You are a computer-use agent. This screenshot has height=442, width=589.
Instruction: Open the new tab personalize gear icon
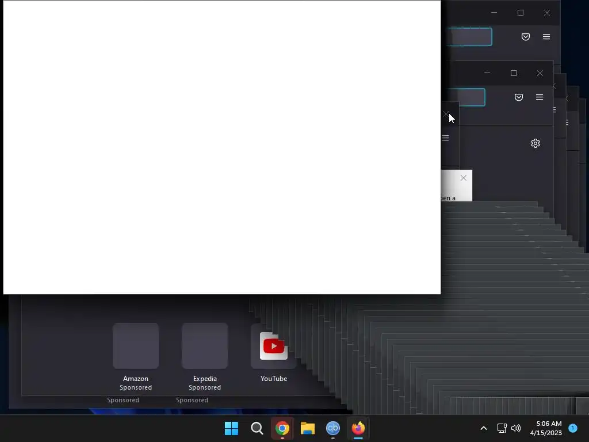[536, 143]
